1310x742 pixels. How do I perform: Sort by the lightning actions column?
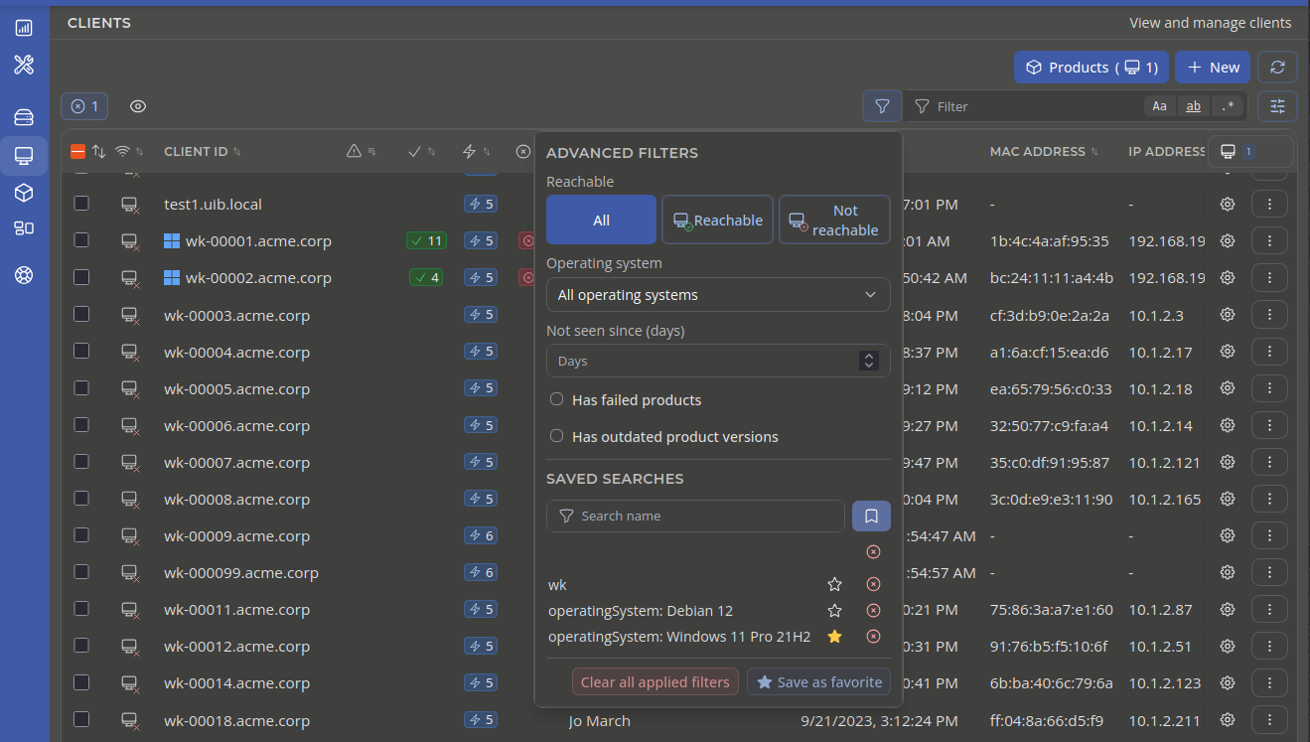coord(477,152)
